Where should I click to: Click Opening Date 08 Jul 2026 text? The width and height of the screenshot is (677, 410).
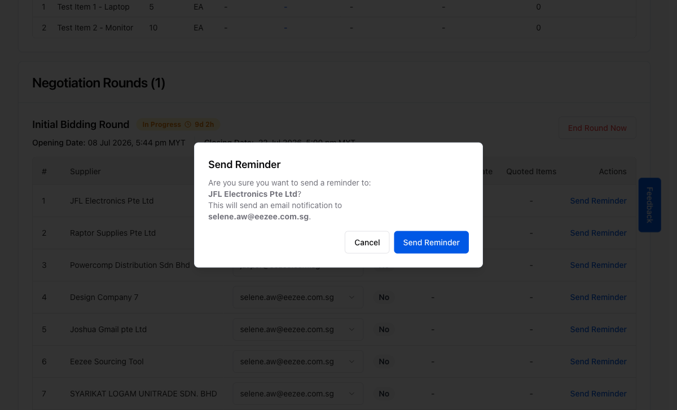tap(109, 143)
